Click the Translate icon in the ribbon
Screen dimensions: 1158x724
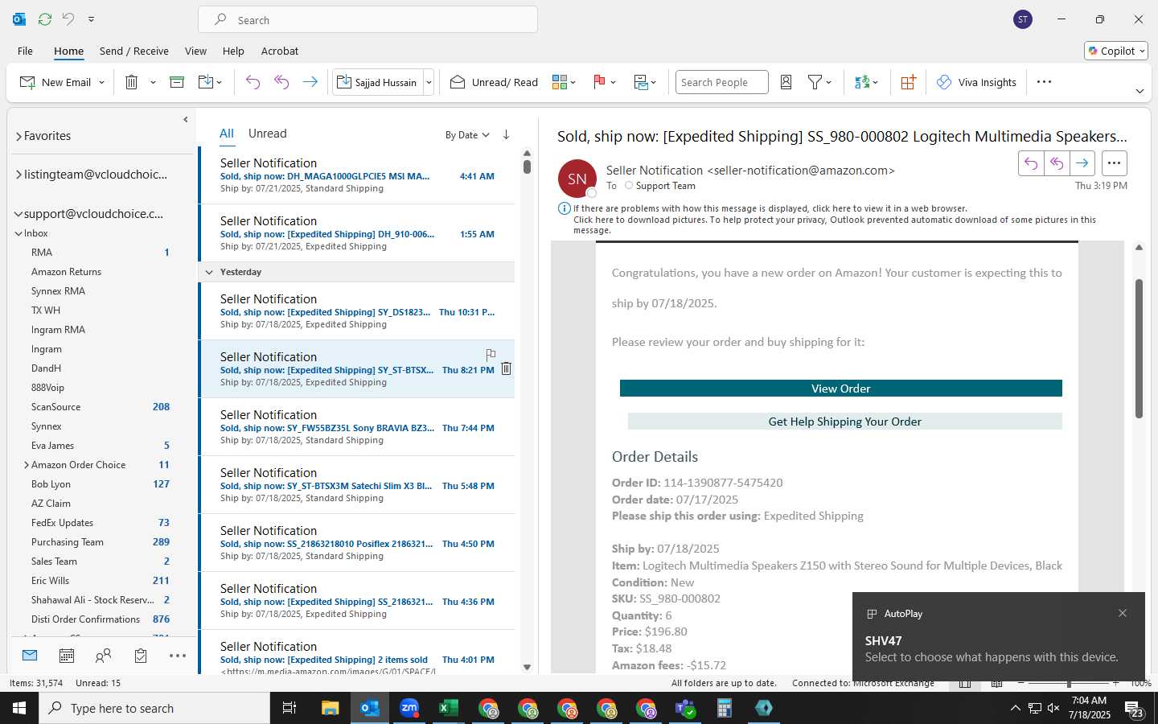[x=866, y=82]
